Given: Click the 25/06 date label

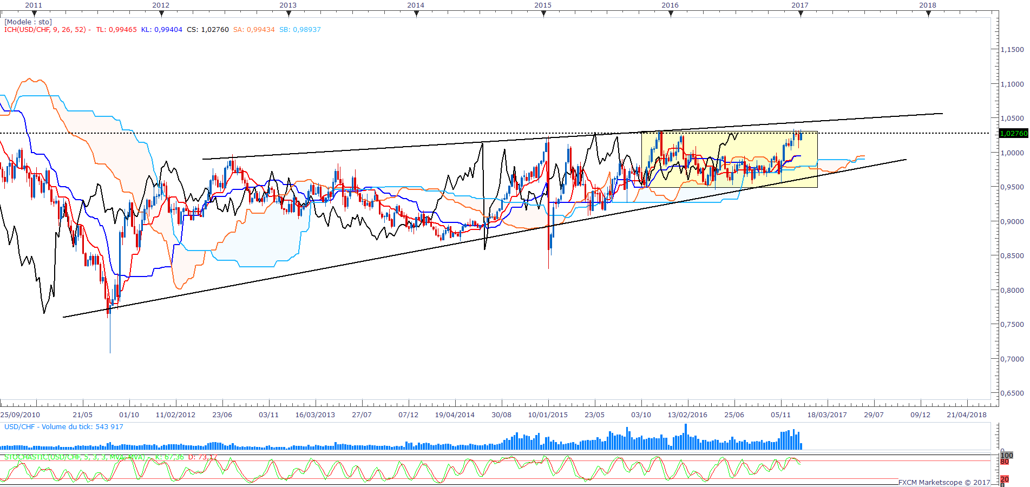Looking at the screenshot, I should (x=734, y=415).
